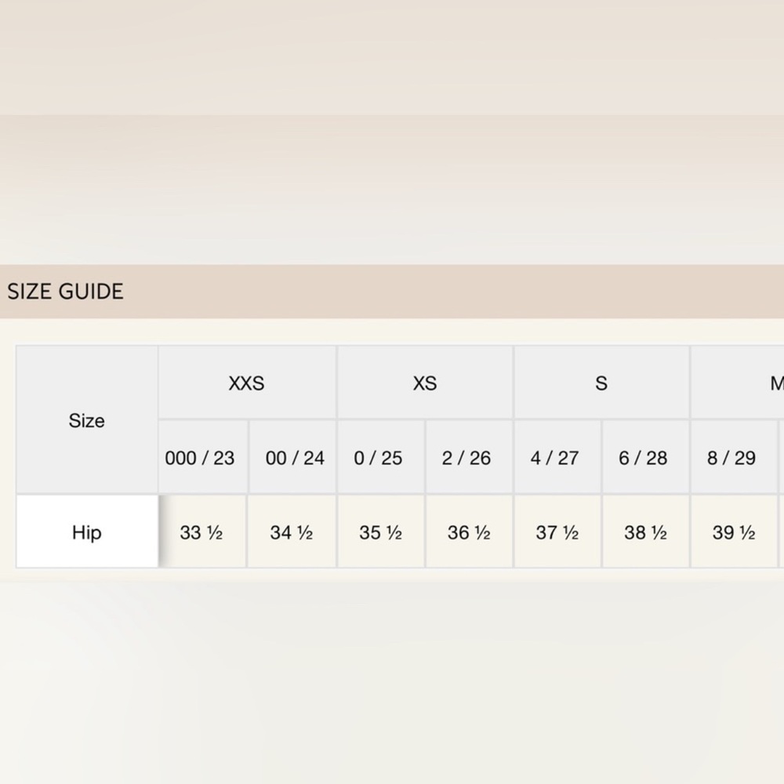The image size is (784, 784).
Task: Click the Size row header cell
Action: point(87,420)
